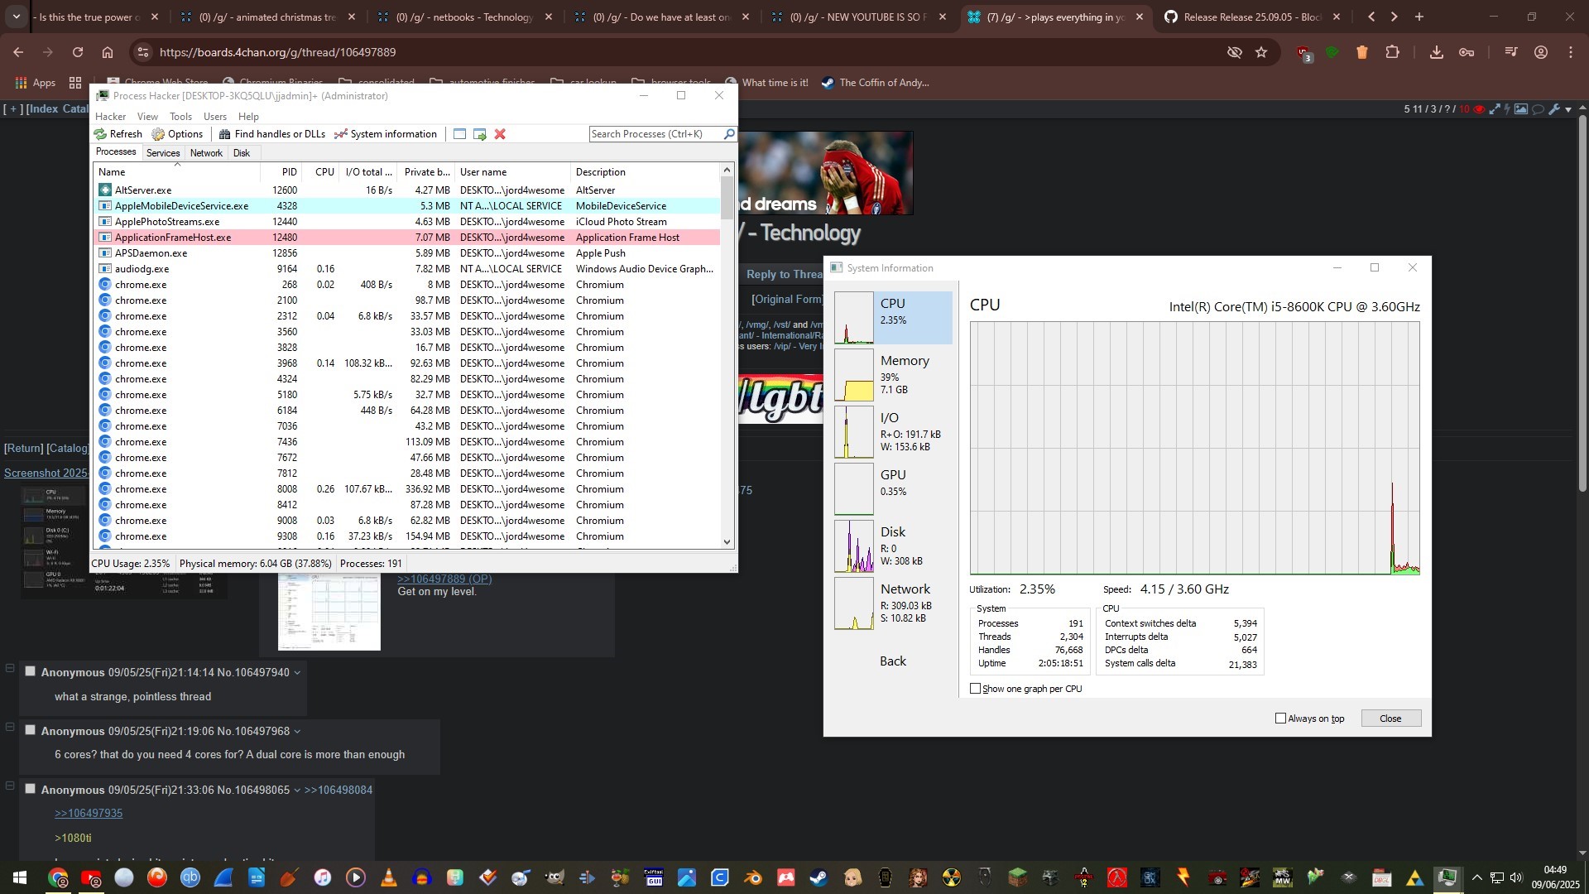Click the [Return] link on the thread
The width and height of the screenshot is (1589, 894).
coord(23,449)
